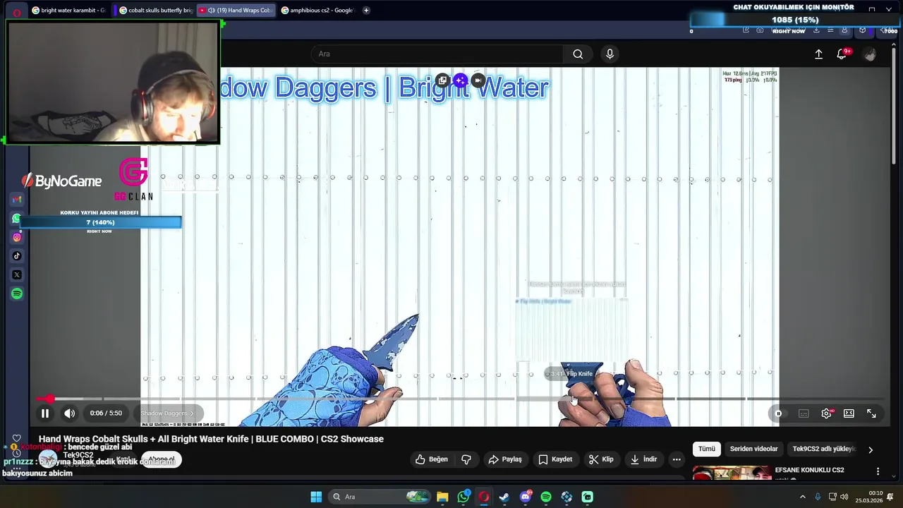Select the 'Tümü' filter chip
Image resolution: width=903 pixels, height=508 pixels.
706,449
